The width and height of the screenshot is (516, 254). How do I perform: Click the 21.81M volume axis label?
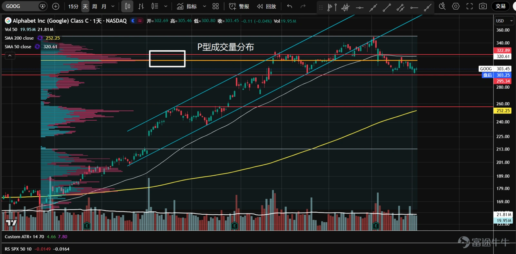pos(503,215)
